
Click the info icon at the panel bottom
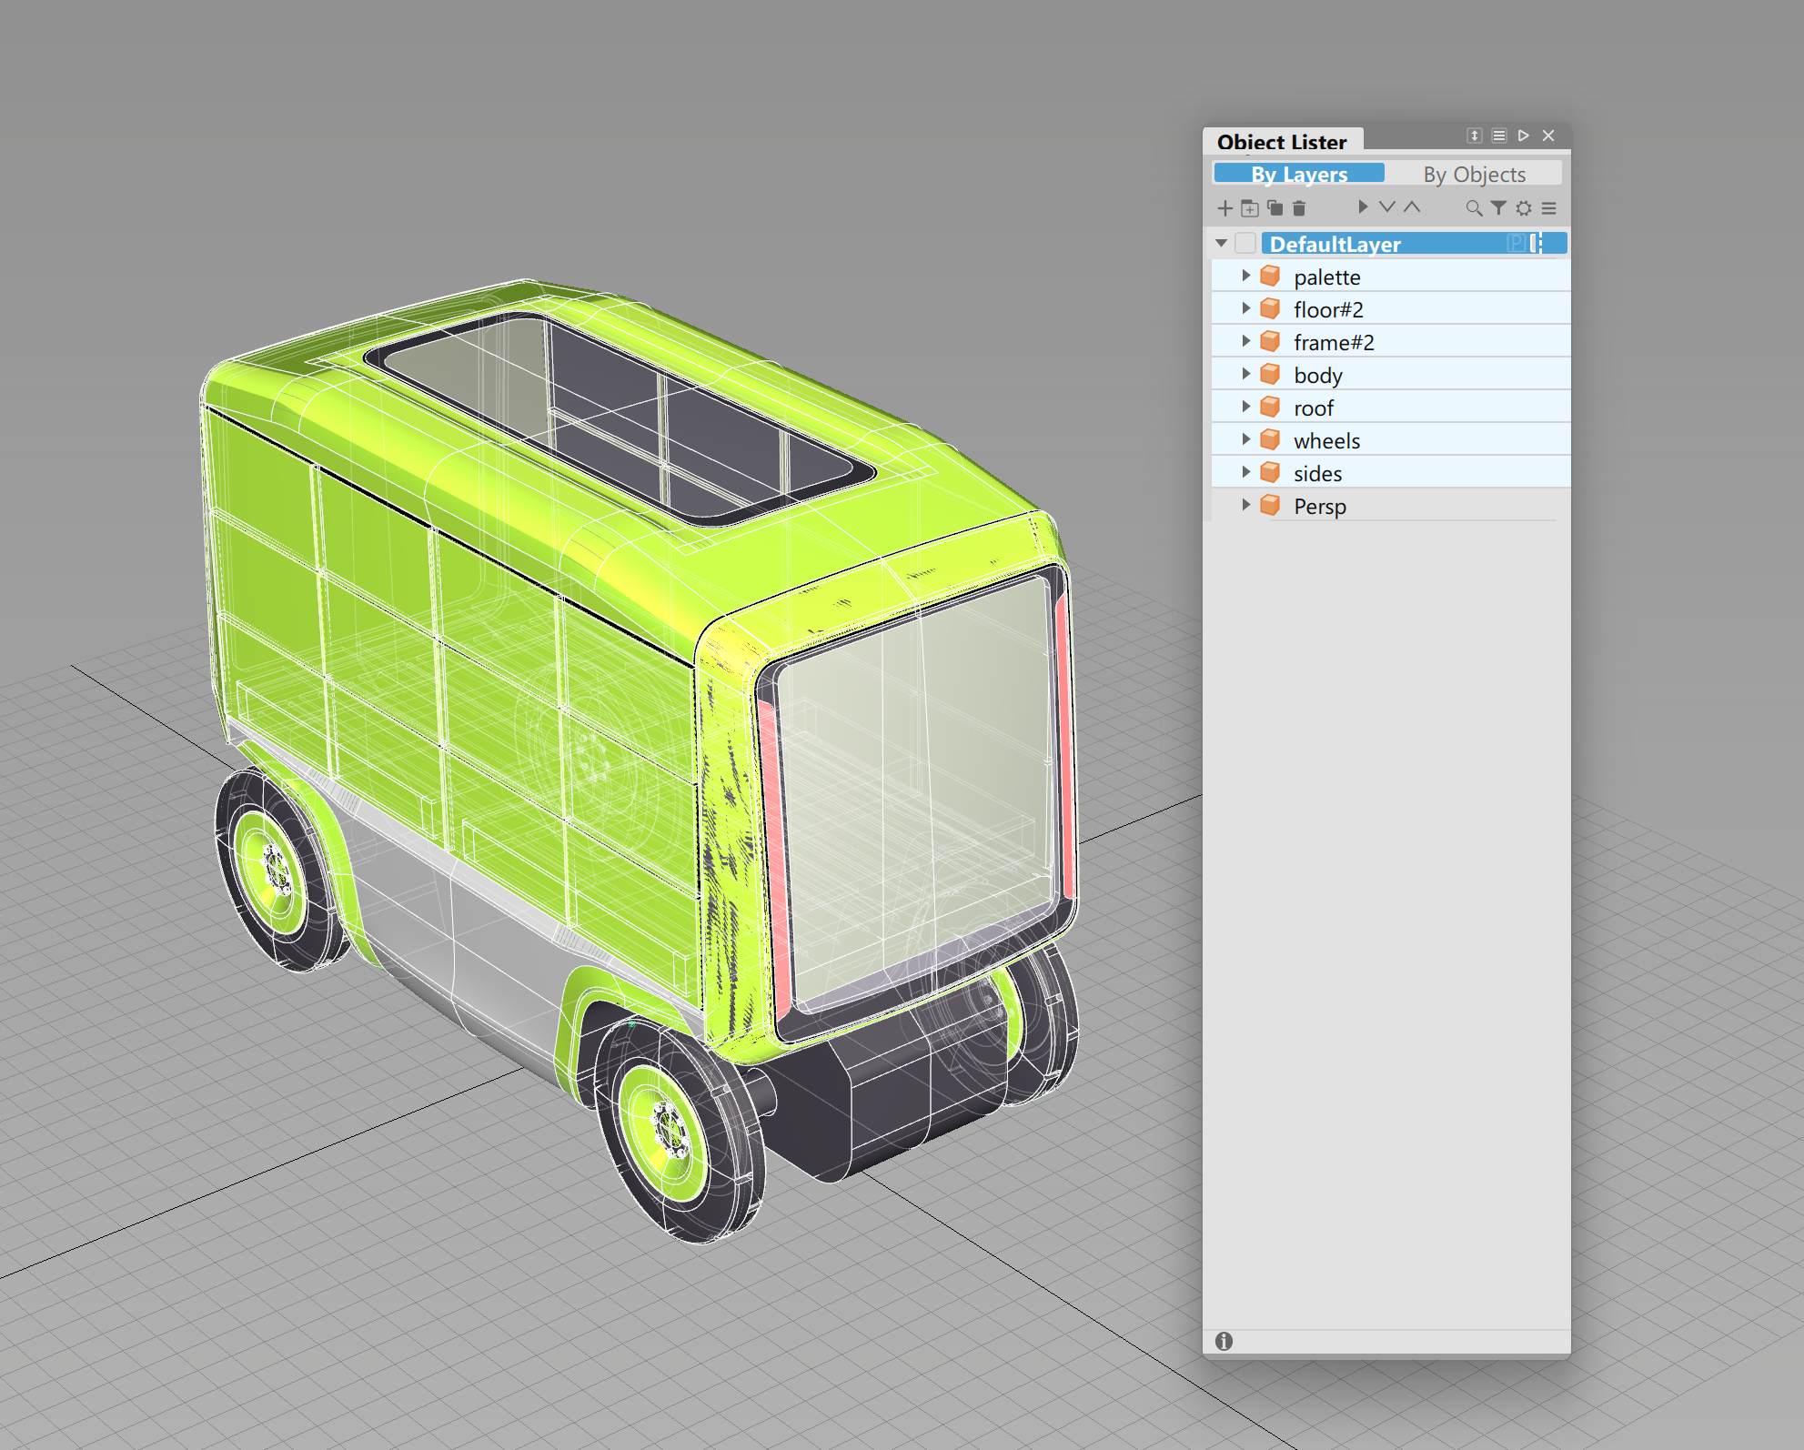(x=1225, y=1341)
